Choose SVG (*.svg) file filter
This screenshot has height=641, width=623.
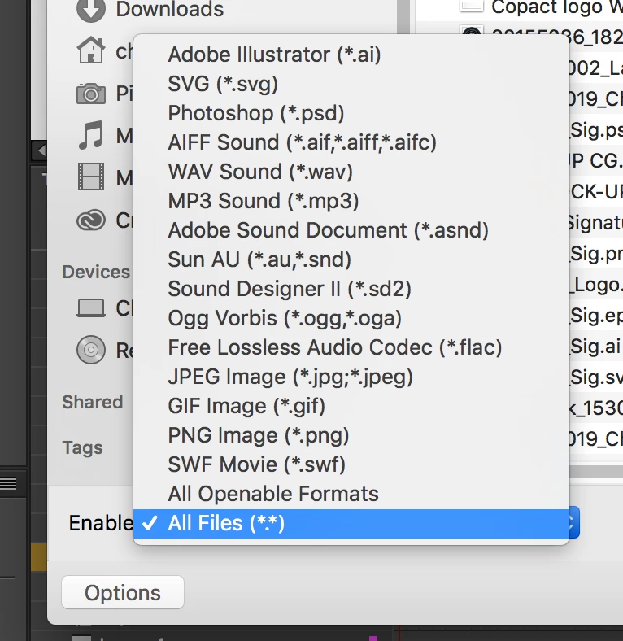tap(351, 85)
